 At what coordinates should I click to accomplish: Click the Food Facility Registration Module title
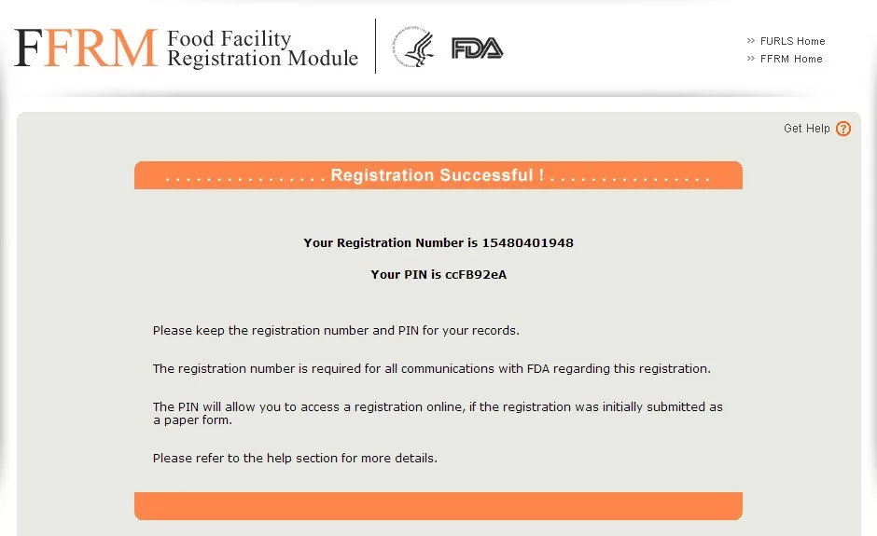click(261, 48)
